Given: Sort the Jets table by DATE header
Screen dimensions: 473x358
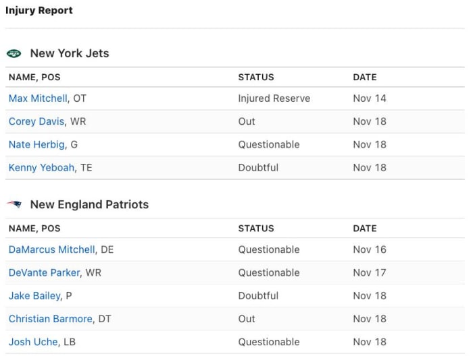Looking at the screenshot, I should [365, 78].
